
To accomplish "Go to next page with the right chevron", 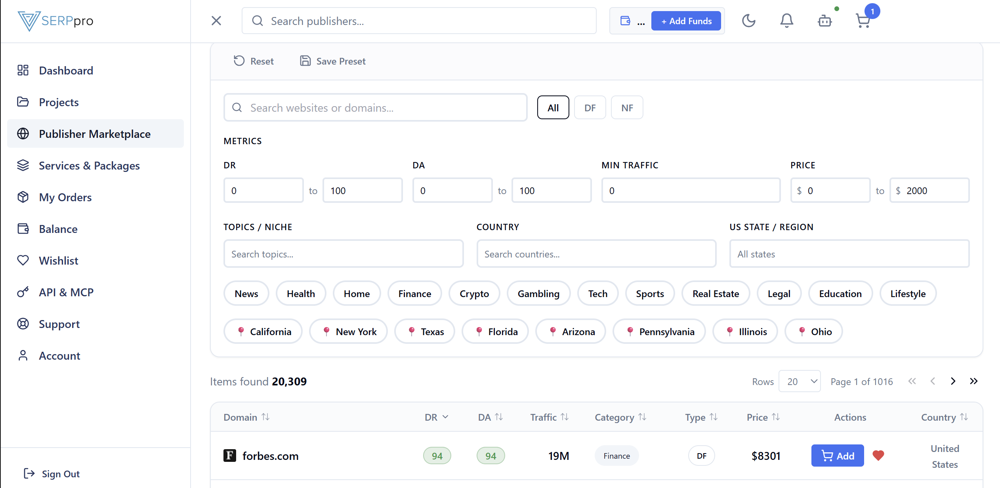I will [953, 381].
